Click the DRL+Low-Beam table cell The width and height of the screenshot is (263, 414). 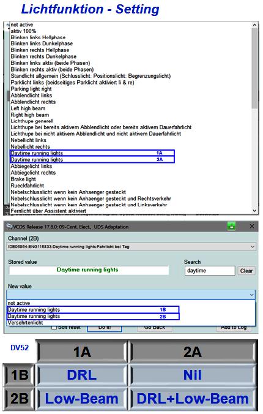[x=192, y=399]
